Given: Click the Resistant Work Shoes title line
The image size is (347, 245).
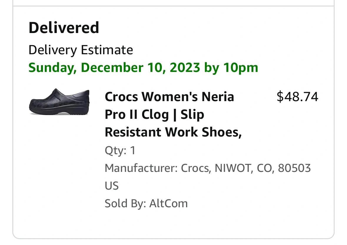Looking at the screenshot, I should pos(173,132).
